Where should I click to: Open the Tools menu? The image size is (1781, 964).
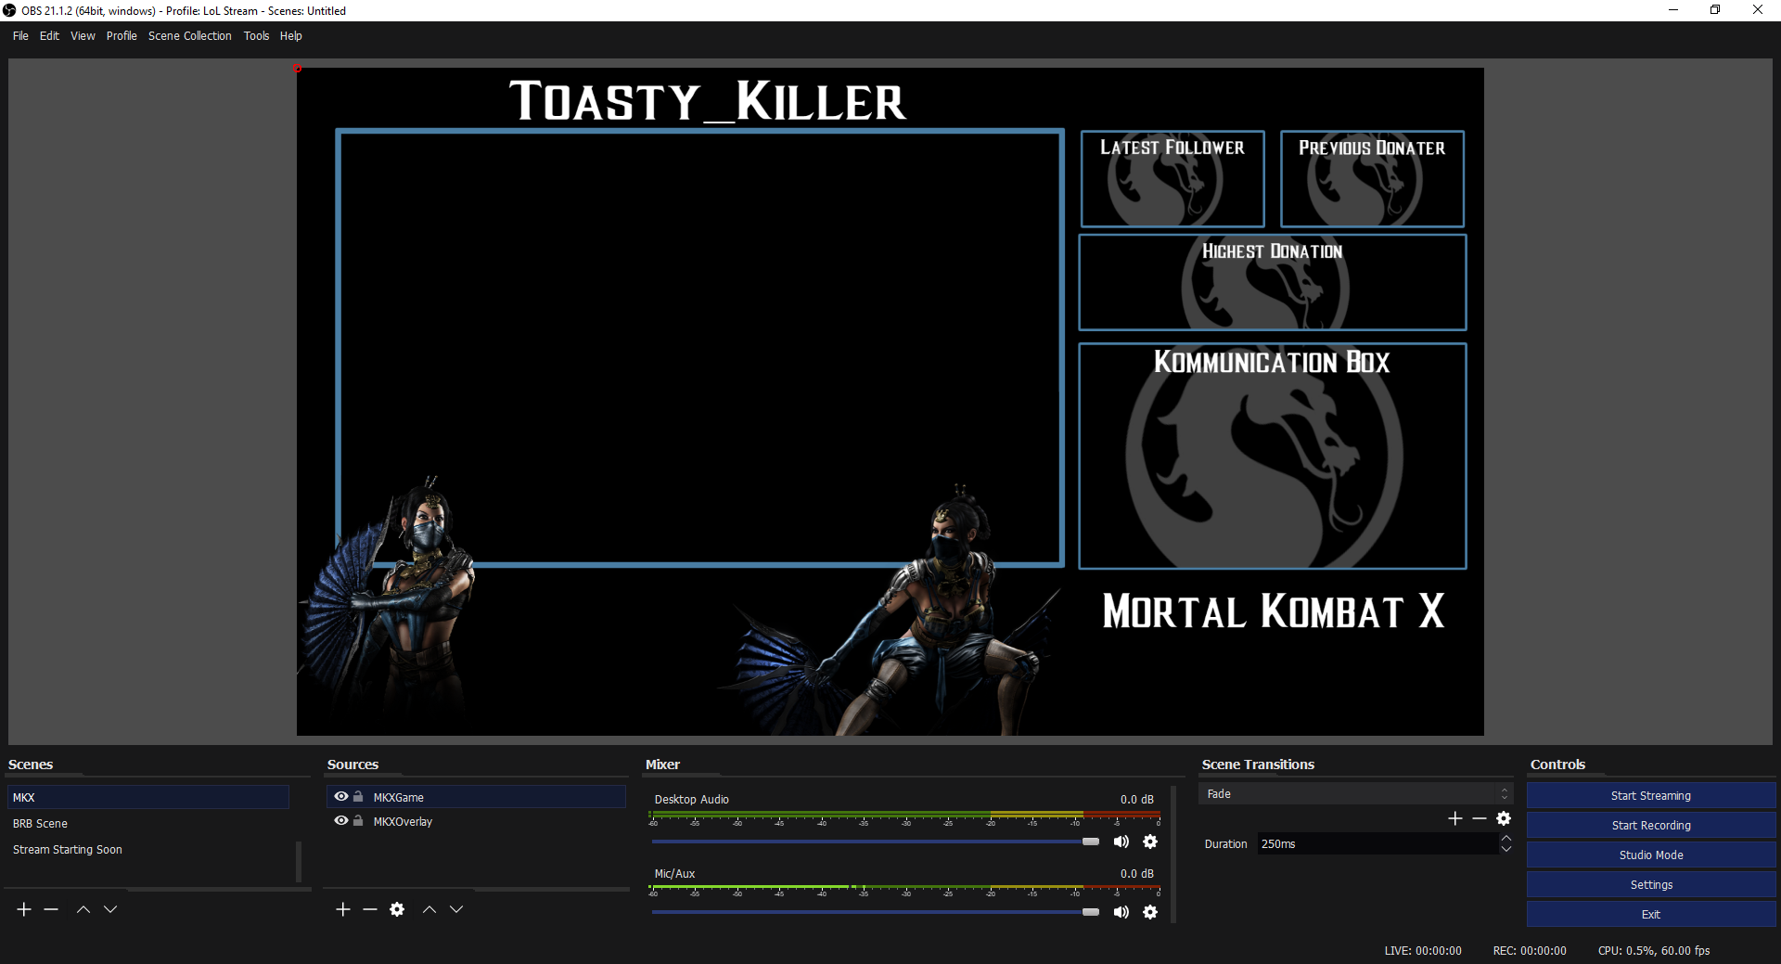click(x=256, y=36)
